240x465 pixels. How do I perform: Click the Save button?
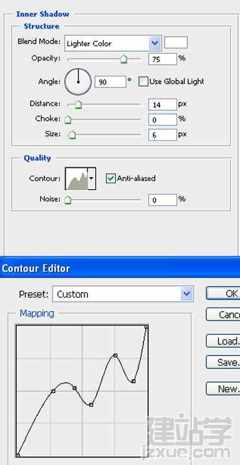222,362
